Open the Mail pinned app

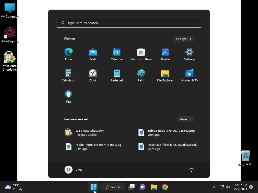[x=93, y=55]
